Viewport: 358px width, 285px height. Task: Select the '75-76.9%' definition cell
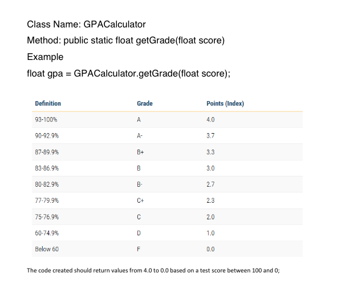pyautogui.click(x=47, y=217)
